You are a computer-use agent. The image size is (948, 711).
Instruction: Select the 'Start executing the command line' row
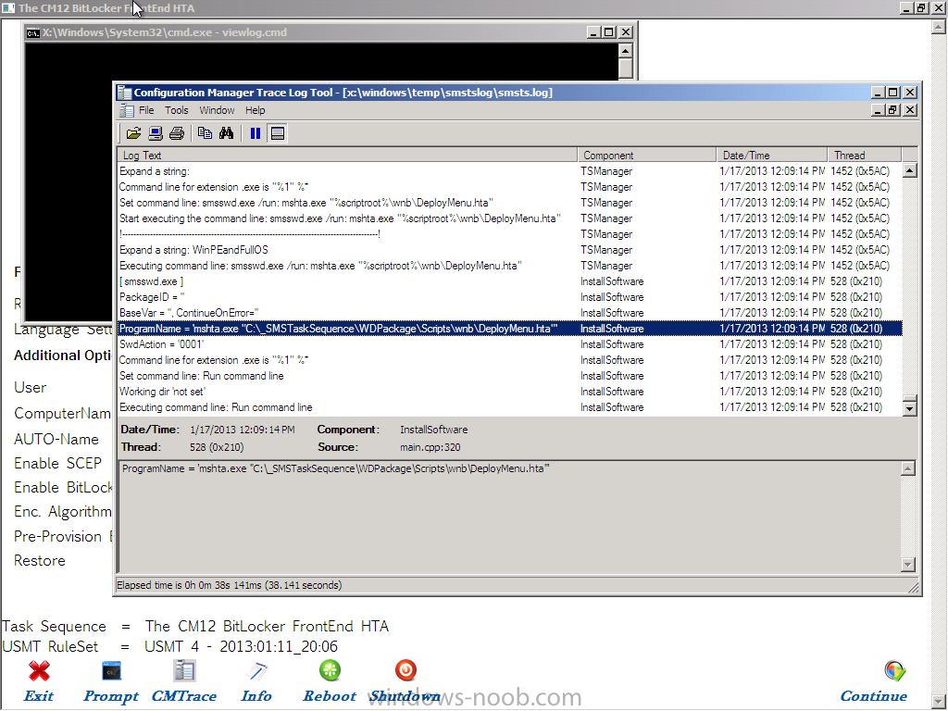click(x=510, y=218)
